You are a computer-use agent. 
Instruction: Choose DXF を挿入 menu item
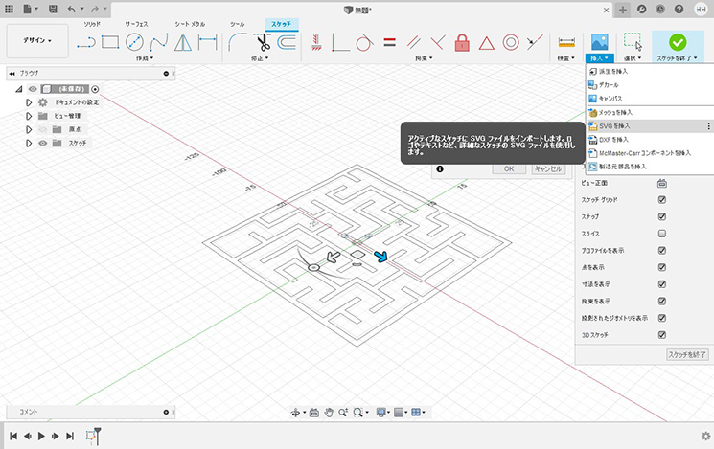650,140
